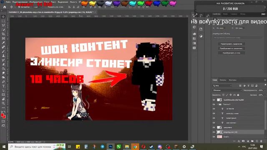Open the Текст menu
Viewport: 267px width, 150px height.
pos(53,2)
